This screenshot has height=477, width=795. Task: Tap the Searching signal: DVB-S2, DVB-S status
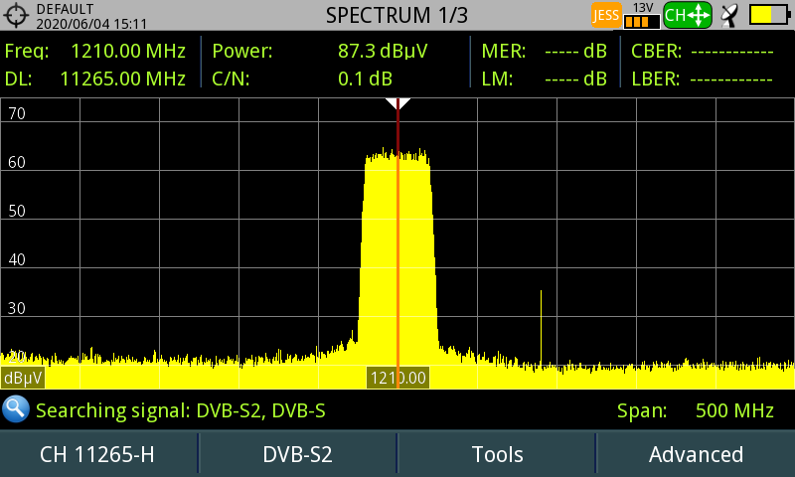click(x=181, y=410)
